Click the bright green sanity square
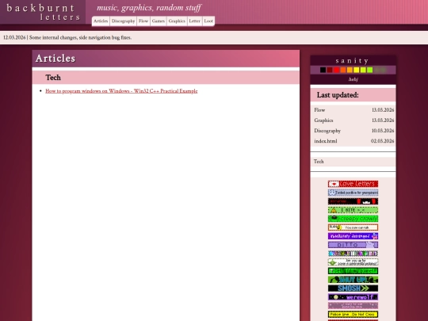This screenshot has width=428, height=321. [370, 70]
